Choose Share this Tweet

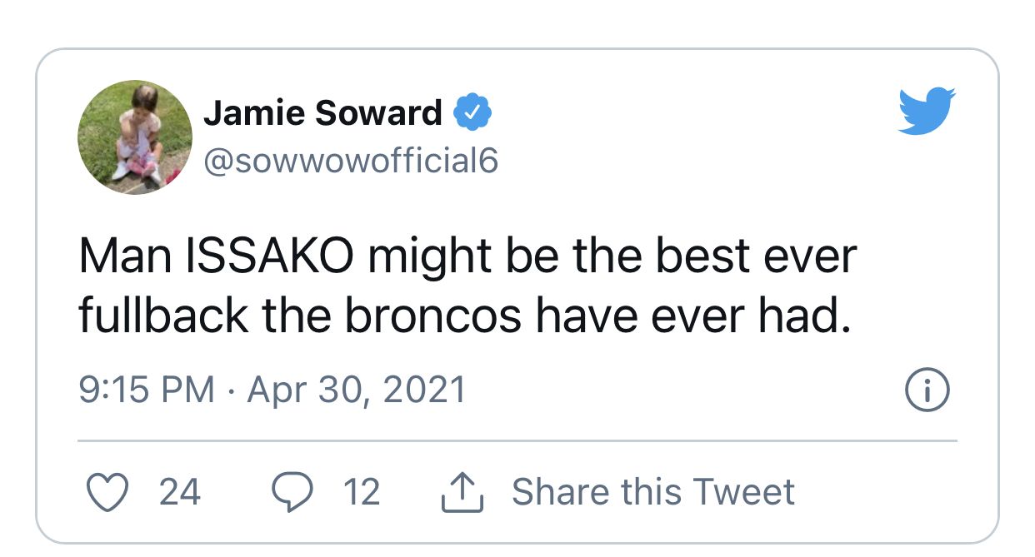point(652,492)
